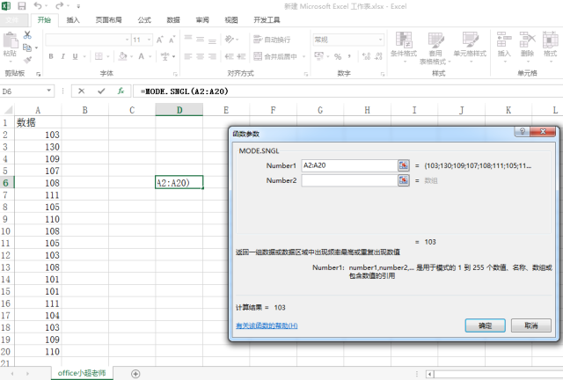
Task: Open quick access toolbar customize arrow
Action: click(78, 6)
